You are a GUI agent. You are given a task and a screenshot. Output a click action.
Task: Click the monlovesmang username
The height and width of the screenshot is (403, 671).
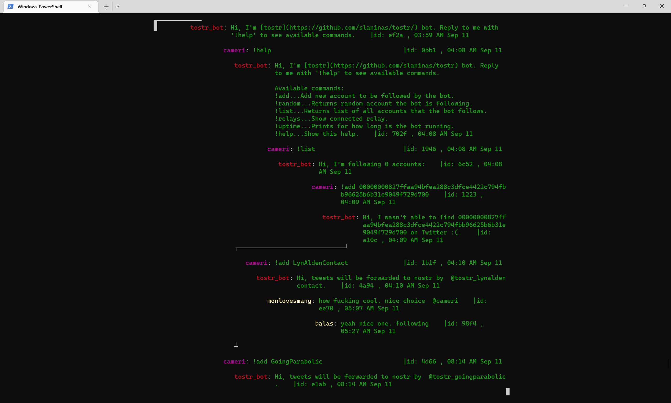(289, 301)
